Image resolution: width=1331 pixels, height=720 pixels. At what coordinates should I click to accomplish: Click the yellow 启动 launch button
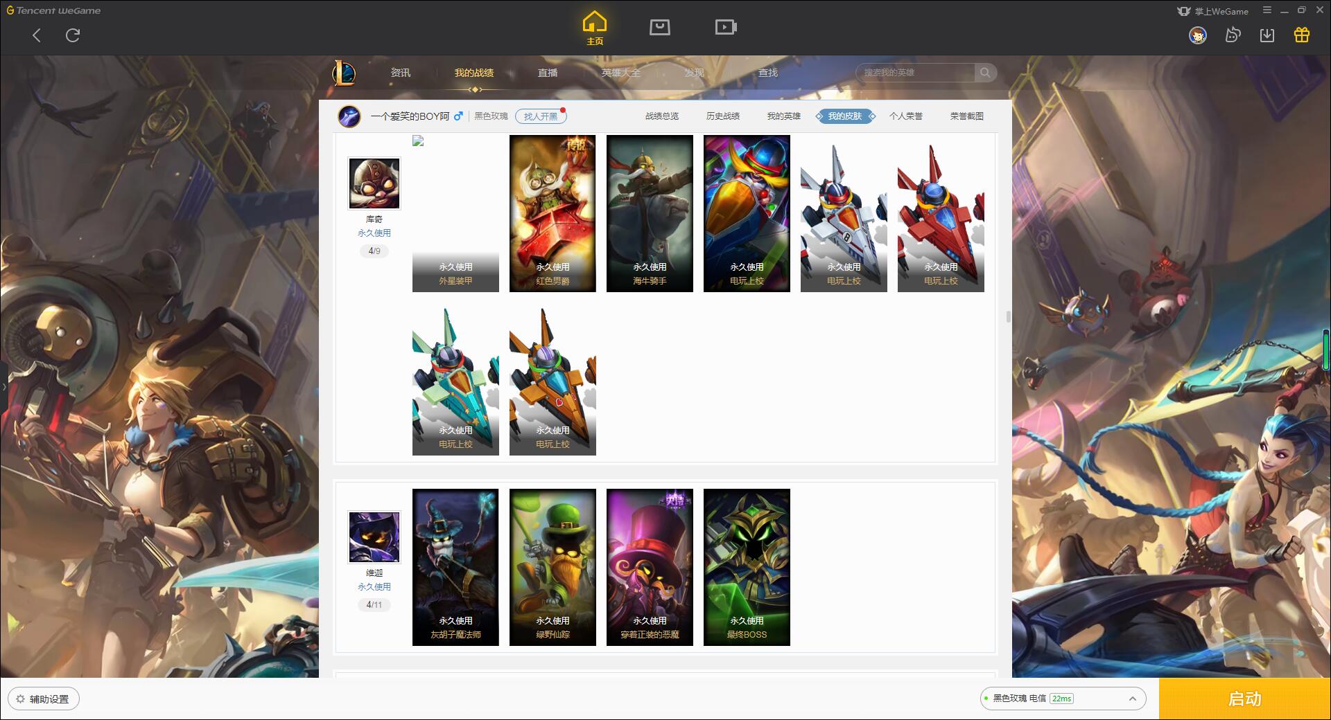(1245, 699)
